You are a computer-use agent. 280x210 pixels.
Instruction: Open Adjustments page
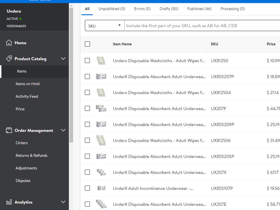[x=26, y=168]
